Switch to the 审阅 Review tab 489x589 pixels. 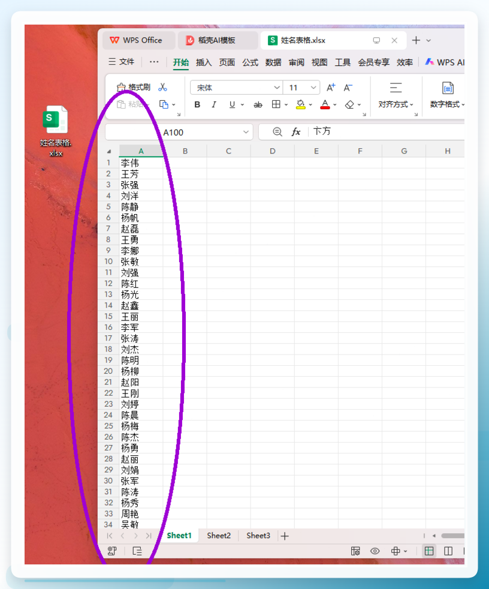click(x=297, y=62)
